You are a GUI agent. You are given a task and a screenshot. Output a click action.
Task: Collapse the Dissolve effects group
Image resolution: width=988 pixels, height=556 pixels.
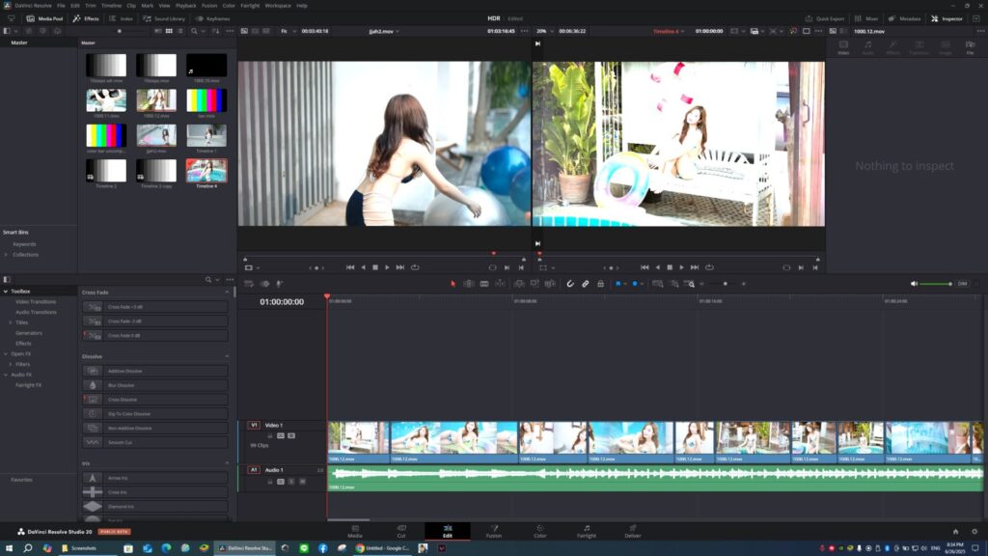(x=227, y=357)
